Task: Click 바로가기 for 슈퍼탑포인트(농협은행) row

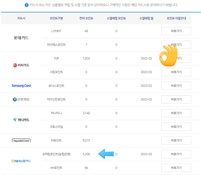Action: (176, 154)
